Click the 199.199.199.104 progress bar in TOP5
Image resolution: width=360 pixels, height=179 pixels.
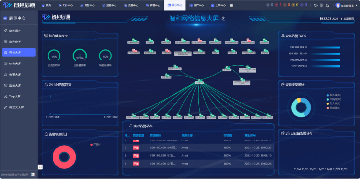tap(326, 53)
